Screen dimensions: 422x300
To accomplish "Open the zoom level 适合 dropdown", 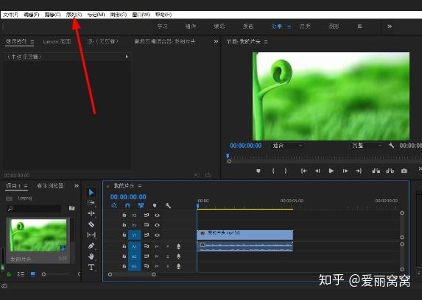I will [287, 146].
